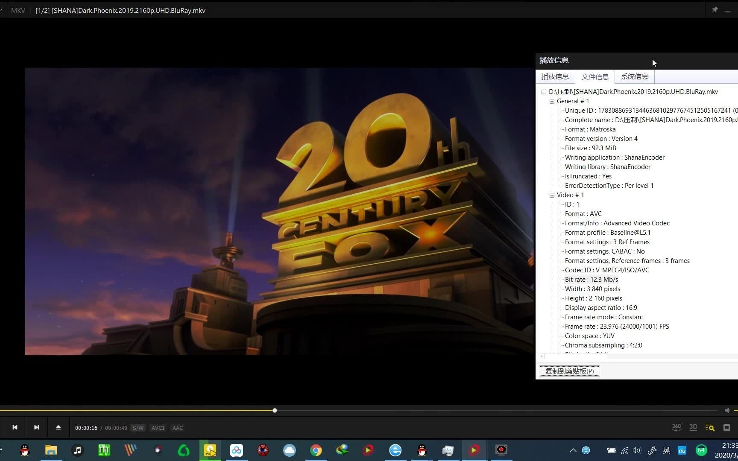Collapse the root file path node

pos(544,92)
